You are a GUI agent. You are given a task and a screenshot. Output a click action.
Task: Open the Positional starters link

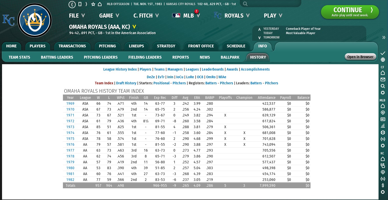161,83
